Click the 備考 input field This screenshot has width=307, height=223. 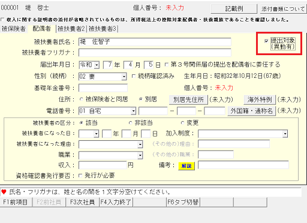[x=243, y=165]
